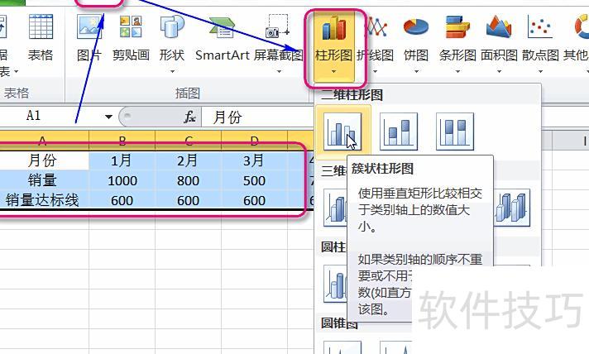The height and width of the screenshot is (354, 589).
Task: Select the 600 cell under 2月
Action: pos(188,200)
